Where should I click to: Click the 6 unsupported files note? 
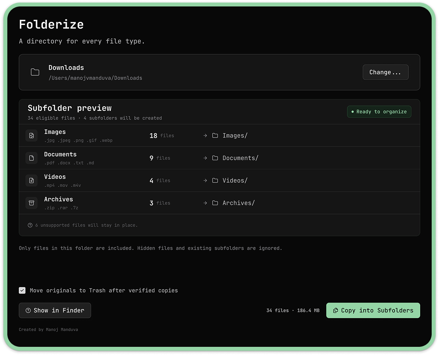pyautogui.click(x=86, y=225)
